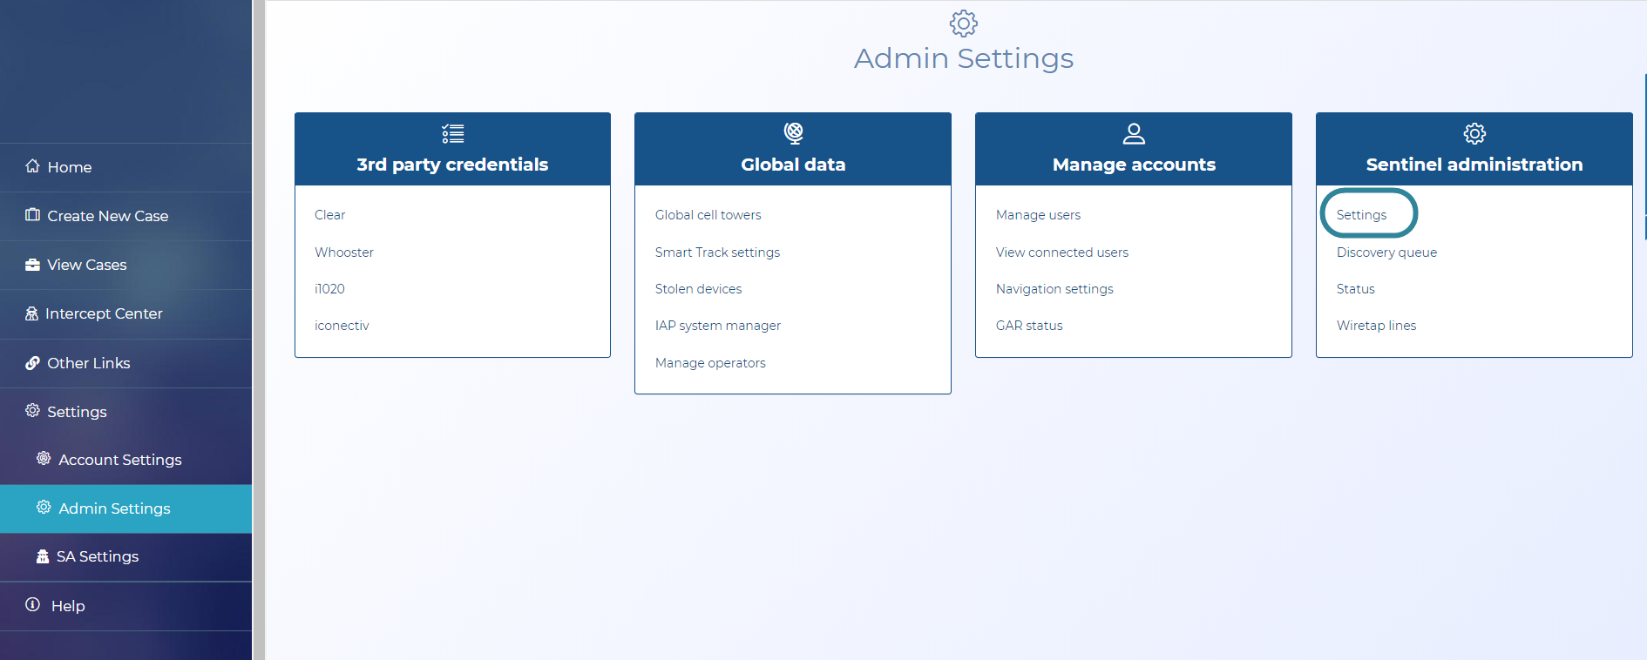
Task: Select Admin Settings in the sidebar
Action: click(114, 508)
